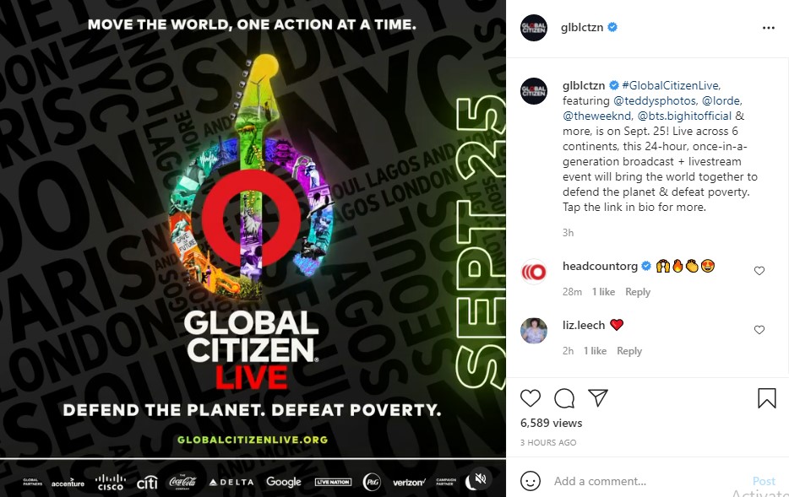789x497 pixels.
Task: Open the comment speech bubble icon
Action: click(564, 398)
